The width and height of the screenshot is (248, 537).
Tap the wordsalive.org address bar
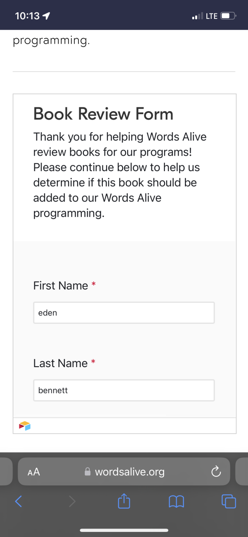coord(124,472)
